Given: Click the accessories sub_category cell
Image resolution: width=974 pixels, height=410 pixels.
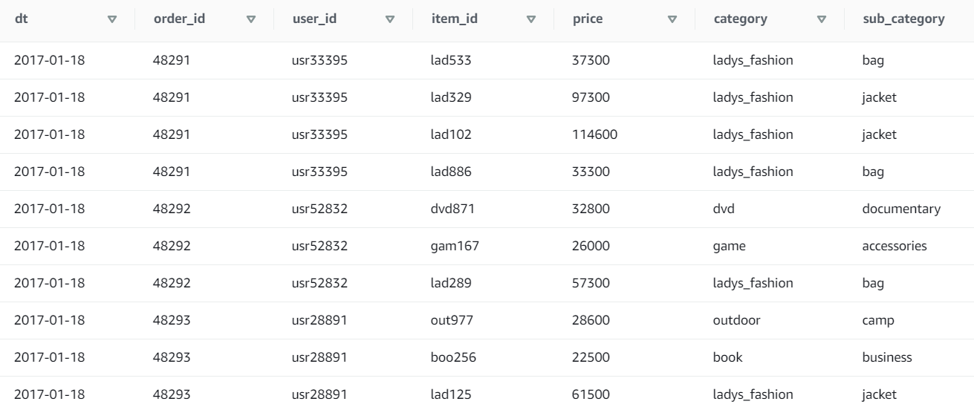Looking at the screenshot, I should tap(894, 246).
